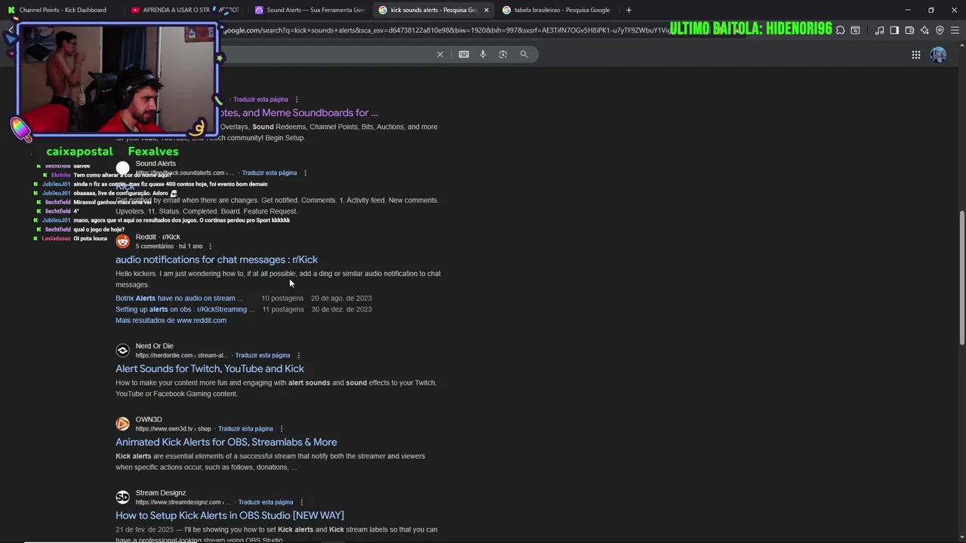Viewport: 966px width, 543px height.
Task: Open options menu for Reddit r/Kick result
Action: click(210, 247)
